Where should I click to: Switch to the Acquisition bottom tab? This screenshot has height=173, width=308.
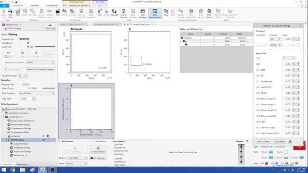7,164
